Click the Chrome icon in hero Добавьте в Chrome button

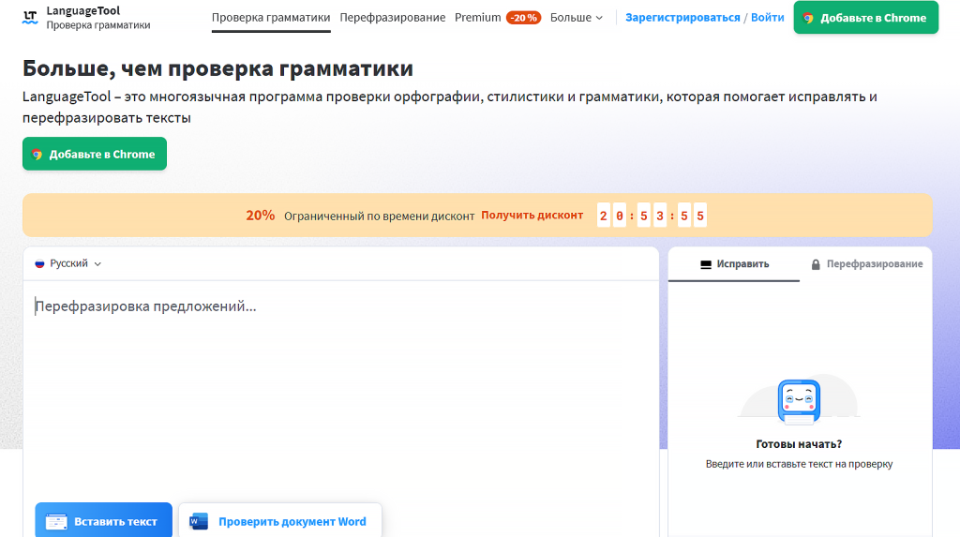tap(37, 155)
